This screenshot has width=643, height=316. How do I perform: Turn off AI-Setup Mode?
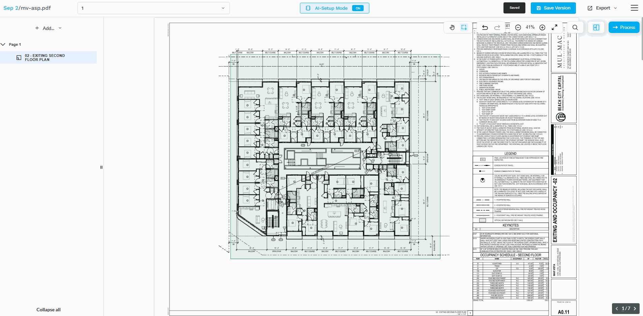click(x=358, y=8)
